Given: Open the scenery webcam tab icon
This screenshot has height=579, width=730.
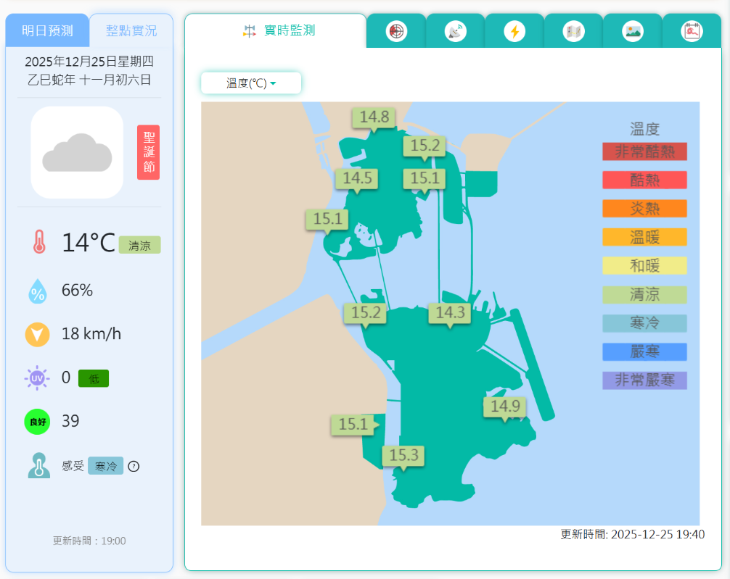Looking at the screenshot, I should (633, 31).
